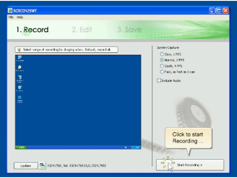Image resolution: width=237 pixels, height=178 pixels.
Task: Select Fast, as fast as it can
Action: pyautogui.click(x=177, y=72)
